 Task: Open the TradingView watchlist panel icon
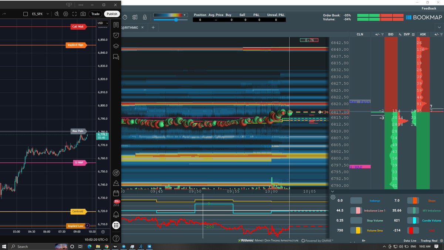(116, 25)
